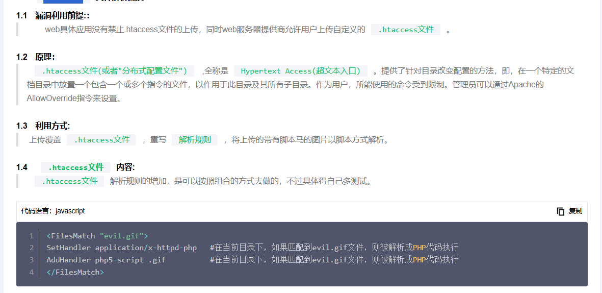
Task: Click the Hypertext Access(超文本入口) tag
Action: click(300, 71)
